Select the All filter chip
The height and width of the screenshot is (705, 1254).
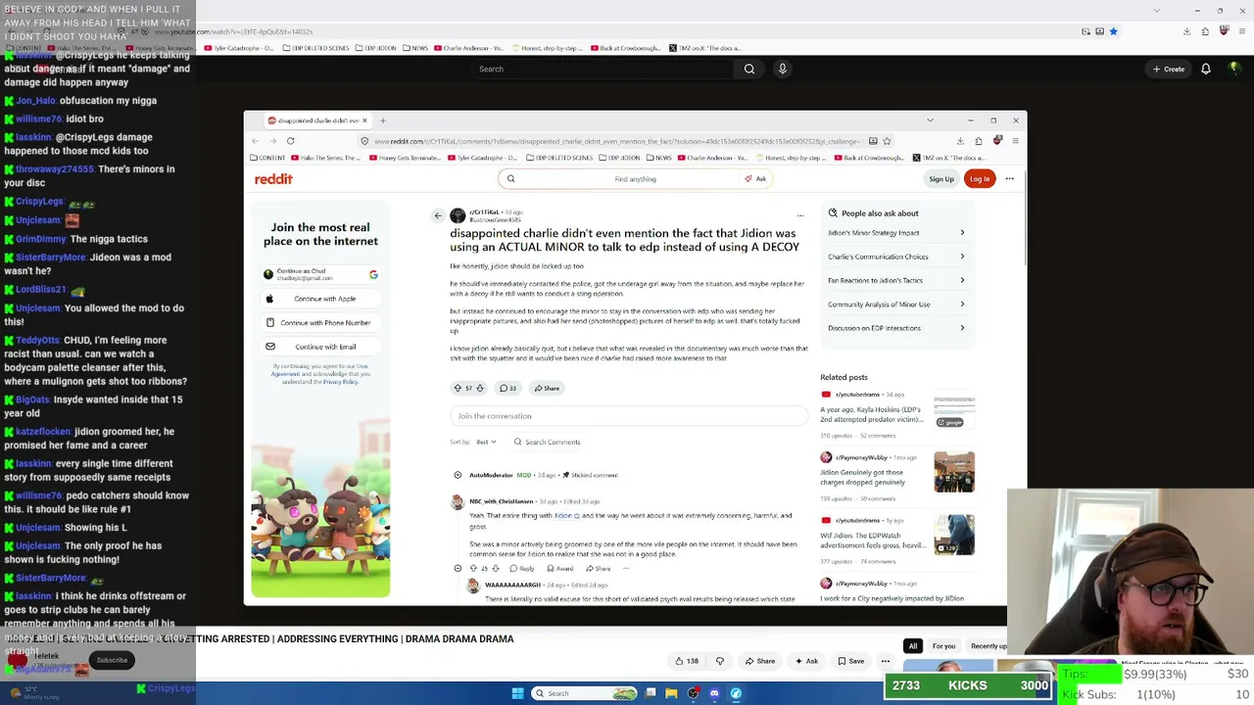[913, 646]
